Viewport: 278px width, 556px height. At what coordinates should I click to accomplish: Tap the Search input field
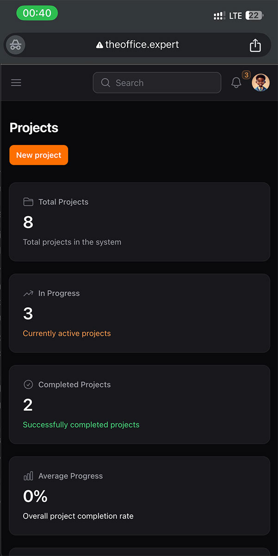pos(157,82)
